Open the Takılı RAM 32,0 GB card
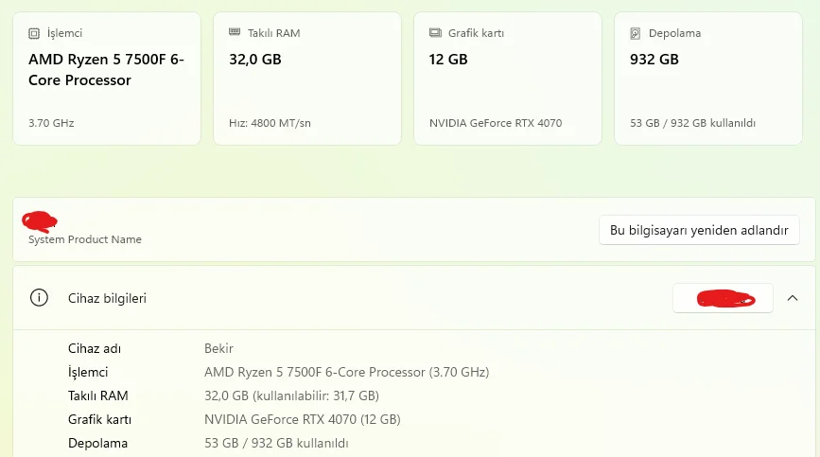The image size is (820, 457). (307, 79)
